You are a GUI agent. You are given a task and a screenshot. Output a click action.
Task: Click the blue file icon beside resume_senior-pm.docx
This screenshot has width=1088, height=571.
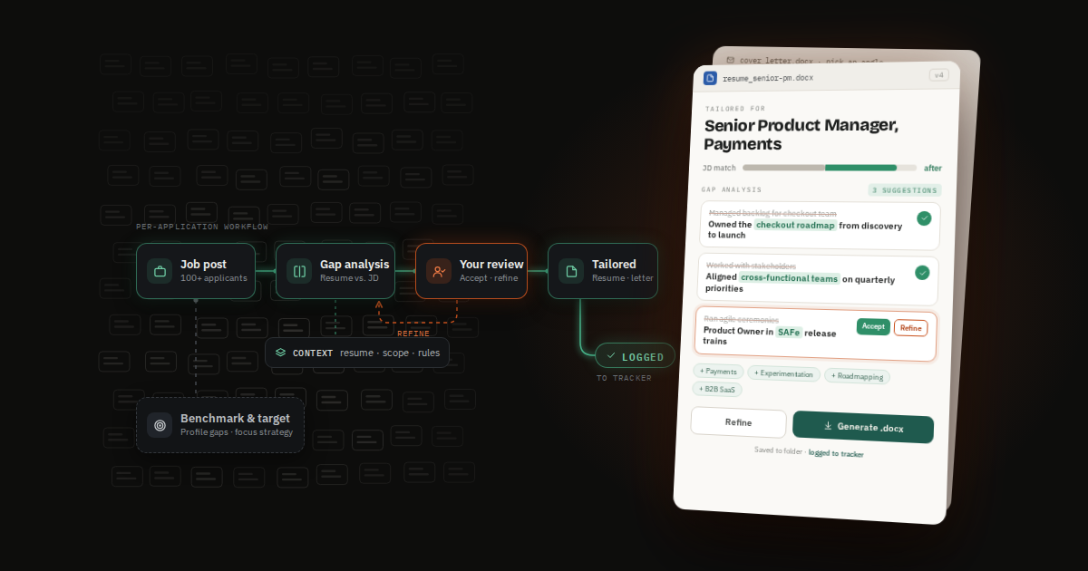[710, 78]
